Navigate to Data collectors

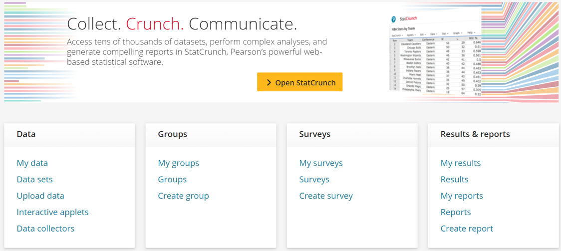[45, 229]
